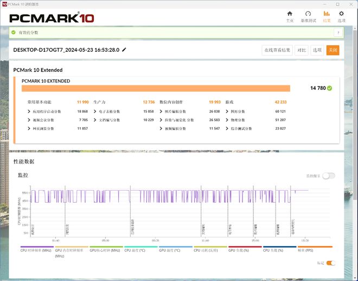This screenshot has height=281, width=358.
Task: Click the 数位内容创作 score 19 993
Action: pos(215,102)
